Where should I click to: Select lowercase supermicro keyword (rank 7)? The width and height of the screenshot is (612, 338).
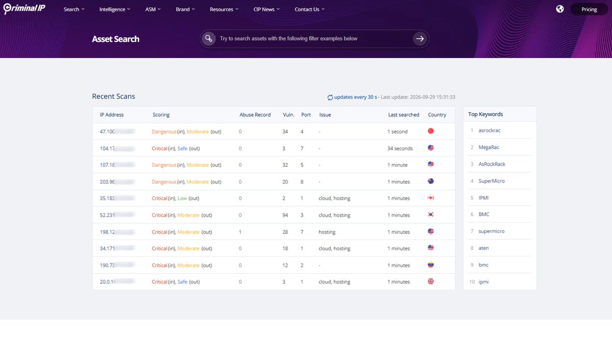[x=491, y=231]
